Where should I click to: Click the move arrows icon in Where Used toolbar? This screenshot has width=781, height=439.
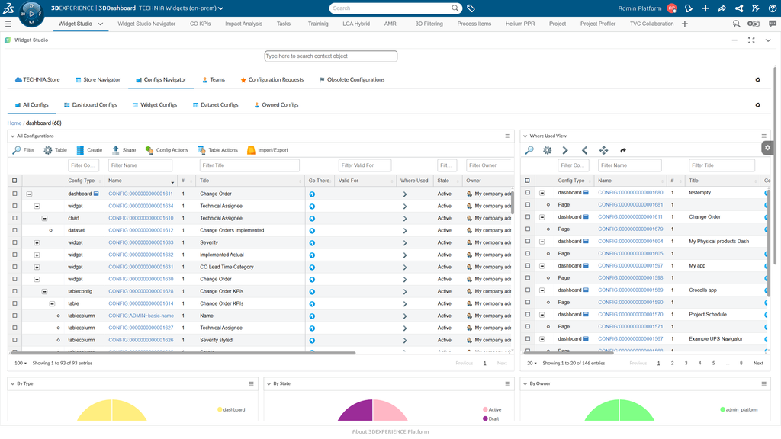604,150
